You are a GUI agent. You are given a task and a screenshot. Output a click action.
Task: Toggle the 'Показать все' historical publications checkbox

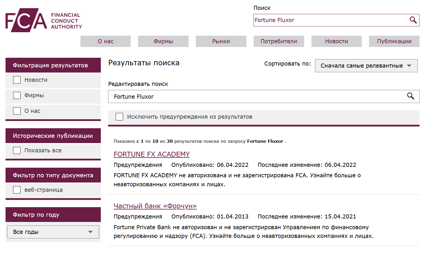click(17, 150)
